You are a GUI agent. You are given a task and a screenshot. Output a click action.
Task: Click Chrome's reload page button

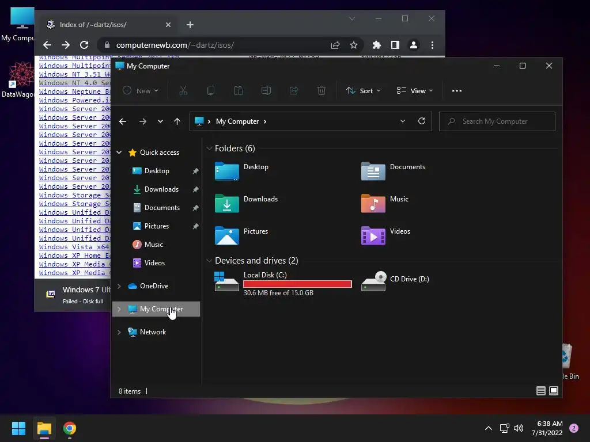click(x=84, y=45)
